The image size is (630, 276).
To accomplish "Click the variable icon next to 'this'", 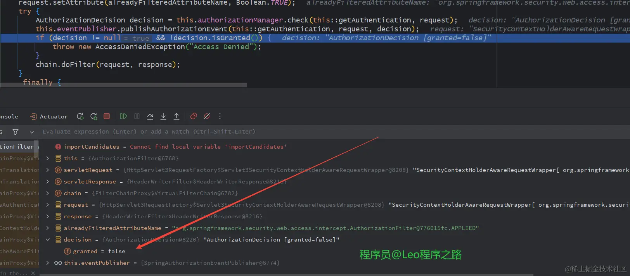I will click(58, 158).
